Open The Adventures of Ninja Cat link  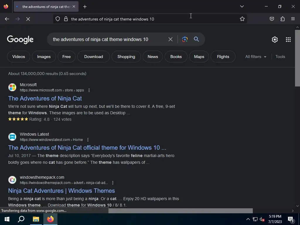coord(45,98)
